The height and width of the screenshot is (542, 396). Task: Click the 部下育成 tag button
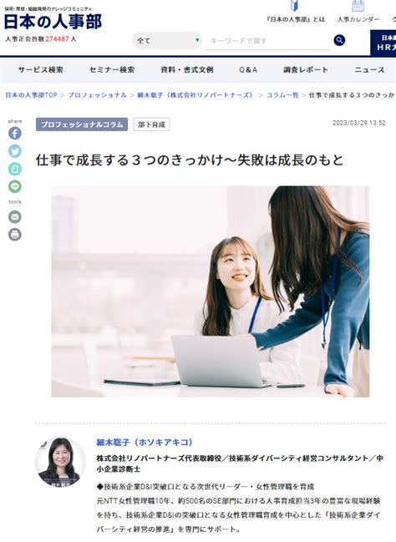(x=151, y=124)
